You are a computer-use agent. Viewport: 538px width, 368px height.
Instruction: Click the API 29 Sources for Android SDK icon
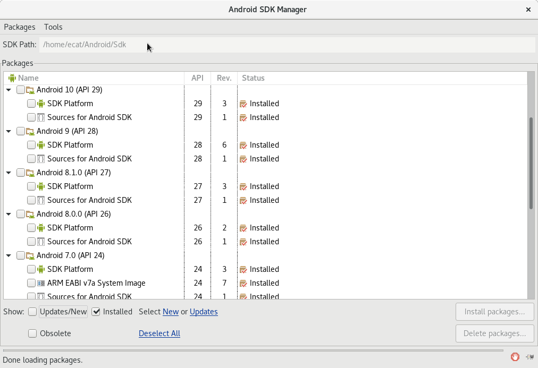(41, 117)
